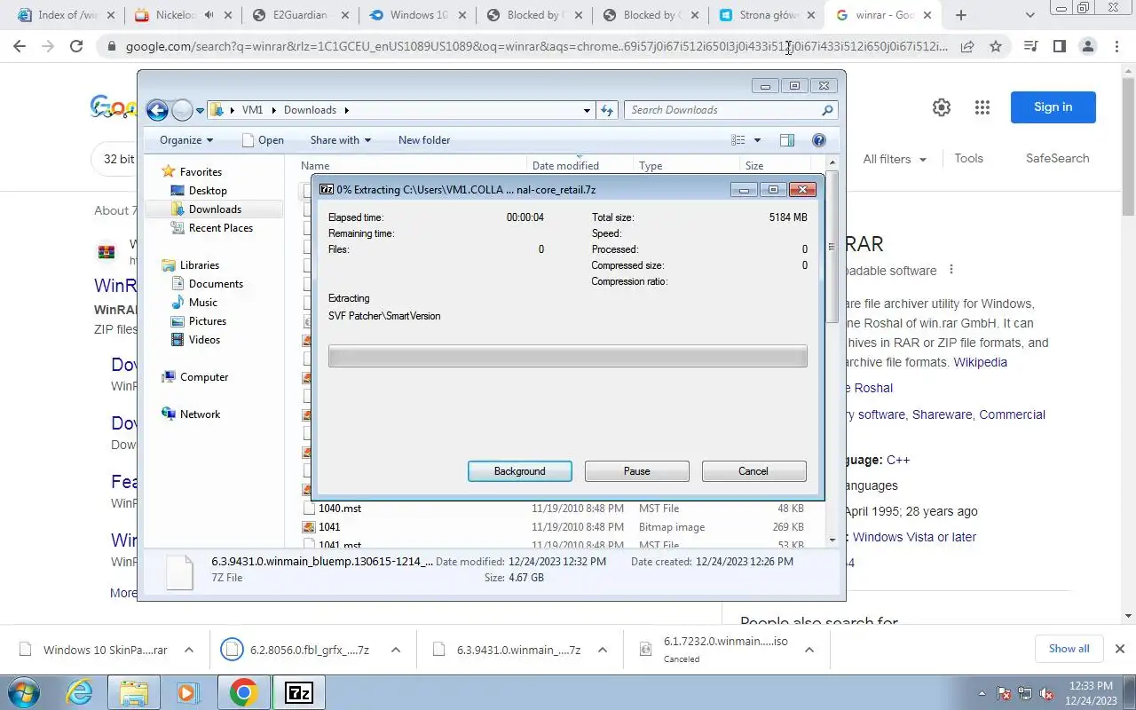Viewport: 1136px width, 710px height.
Task: Open the Share with dropdown
Action: pyautogui.click(x=340, y=140)
